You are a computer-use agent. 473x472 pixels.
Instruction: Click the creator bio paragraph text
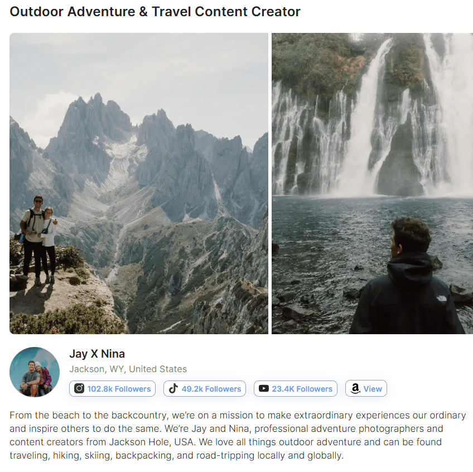coord(238,435)
